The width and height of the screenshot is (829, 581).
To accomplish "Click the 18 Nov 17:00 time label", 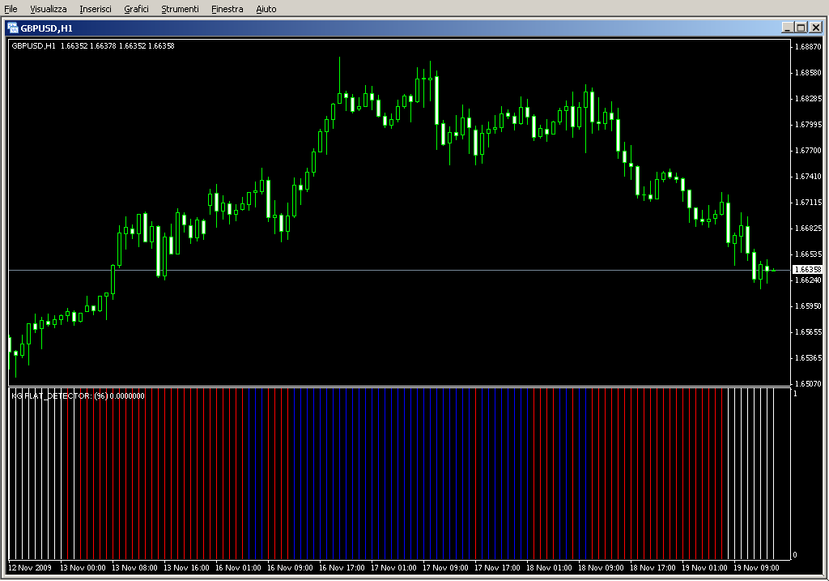I will coord(653,568).
